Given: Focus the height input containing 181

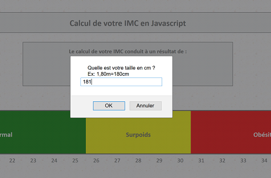Looking at the screenshot, I should click(x=121, y=82).
